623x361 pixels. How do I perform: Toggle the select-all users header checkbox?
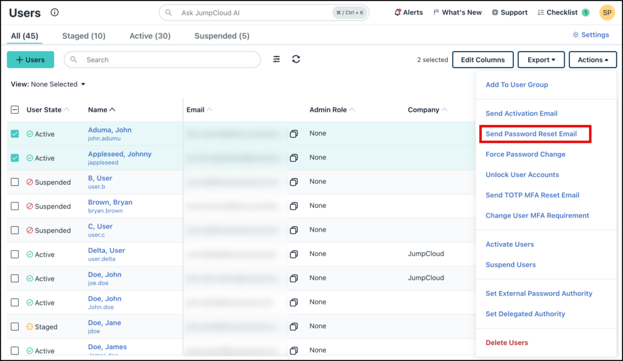pyautogui.click(x=15, y=109)
